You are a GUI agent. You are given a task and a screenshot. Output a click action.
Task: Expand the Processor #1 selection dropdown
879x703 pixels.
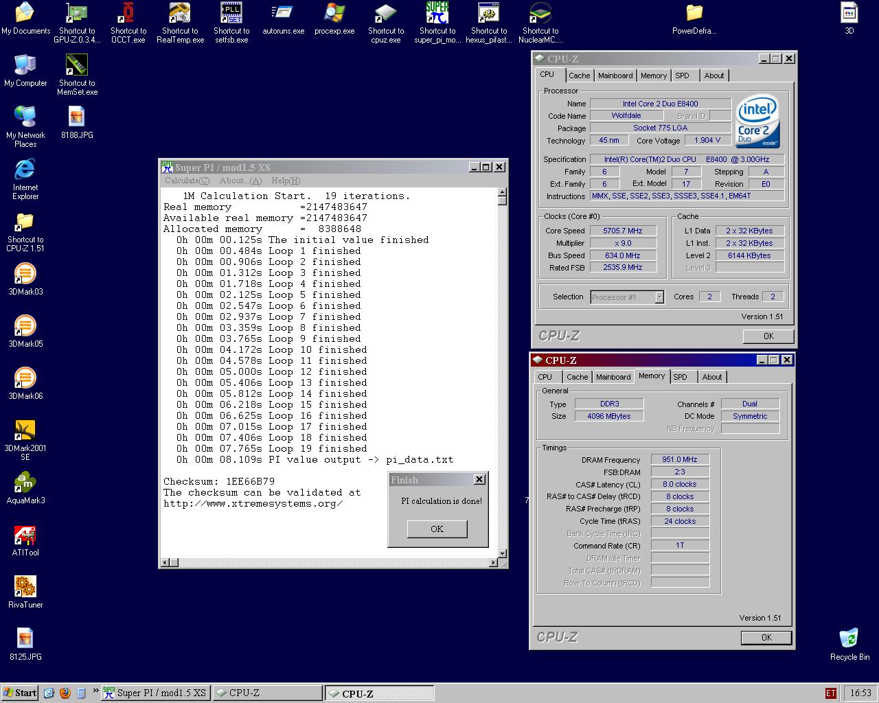(x=659, y=297)
